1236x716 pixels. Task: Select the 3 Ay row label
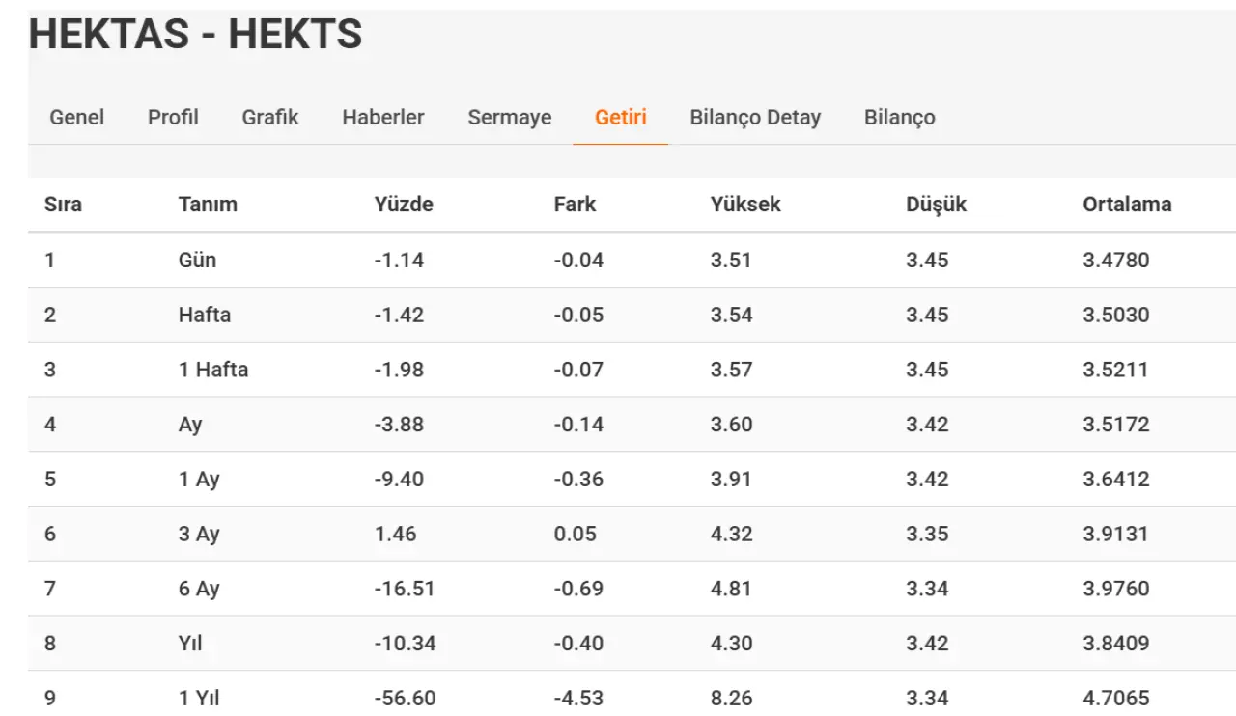(x=199, y=534)
